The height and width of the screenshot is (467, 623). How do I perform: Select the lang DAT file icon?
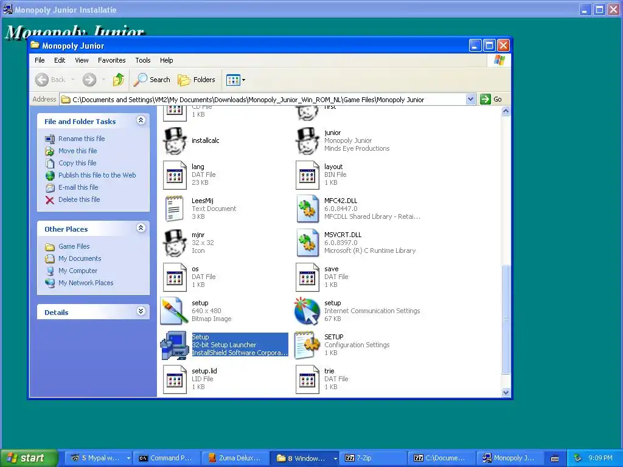pyautogui.click(x=175, y=175)
